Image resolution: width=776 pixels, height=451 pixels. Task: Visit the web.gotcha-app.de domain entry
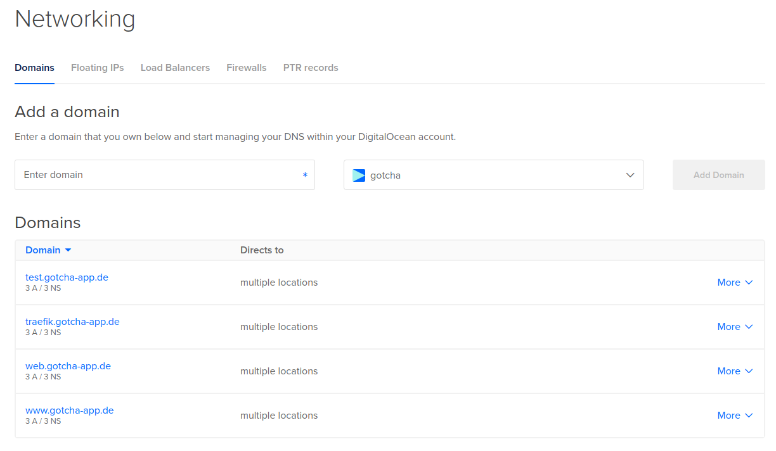pos(68,366)
